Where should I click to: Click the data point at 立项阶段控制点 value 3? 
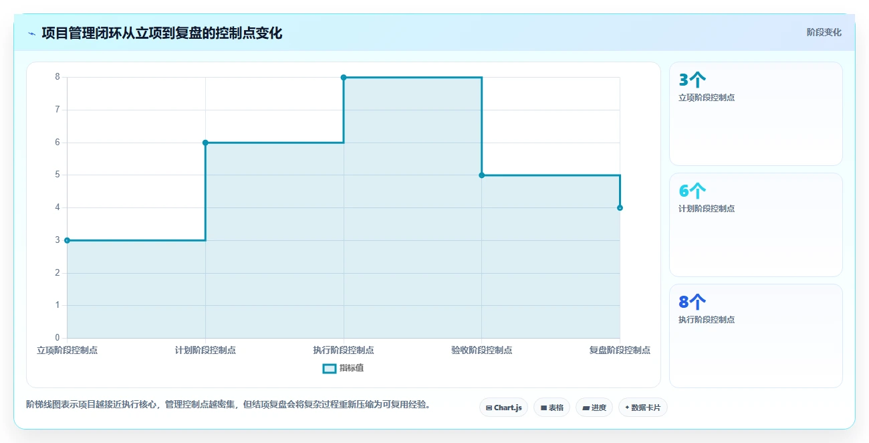67,240
